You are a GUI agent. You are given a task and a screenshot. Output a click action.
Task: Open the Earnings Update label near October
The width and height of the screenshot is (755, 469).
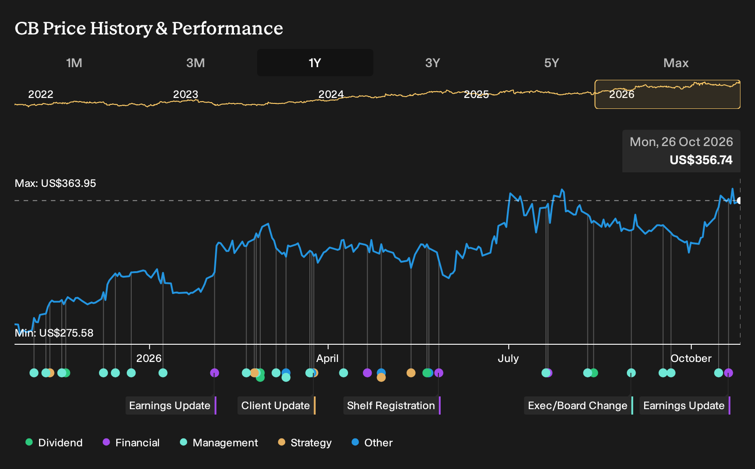point(685,405)
